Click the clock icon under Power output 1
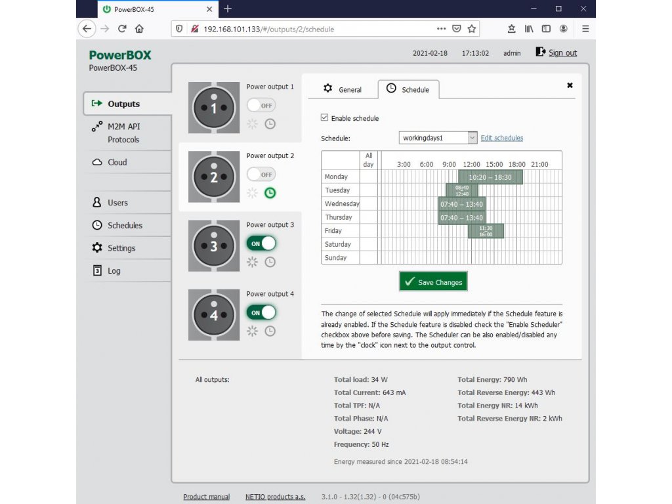This screenshot has height=504, width=672. (x=270, y=123)
